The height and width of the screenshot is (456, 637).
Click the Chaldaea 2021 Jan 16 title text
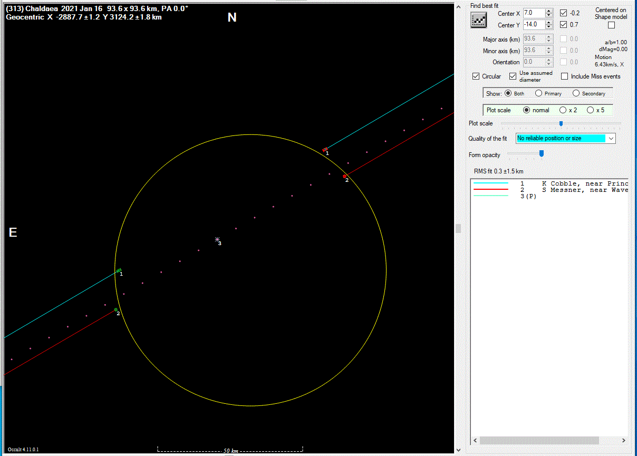click(97, 9)
